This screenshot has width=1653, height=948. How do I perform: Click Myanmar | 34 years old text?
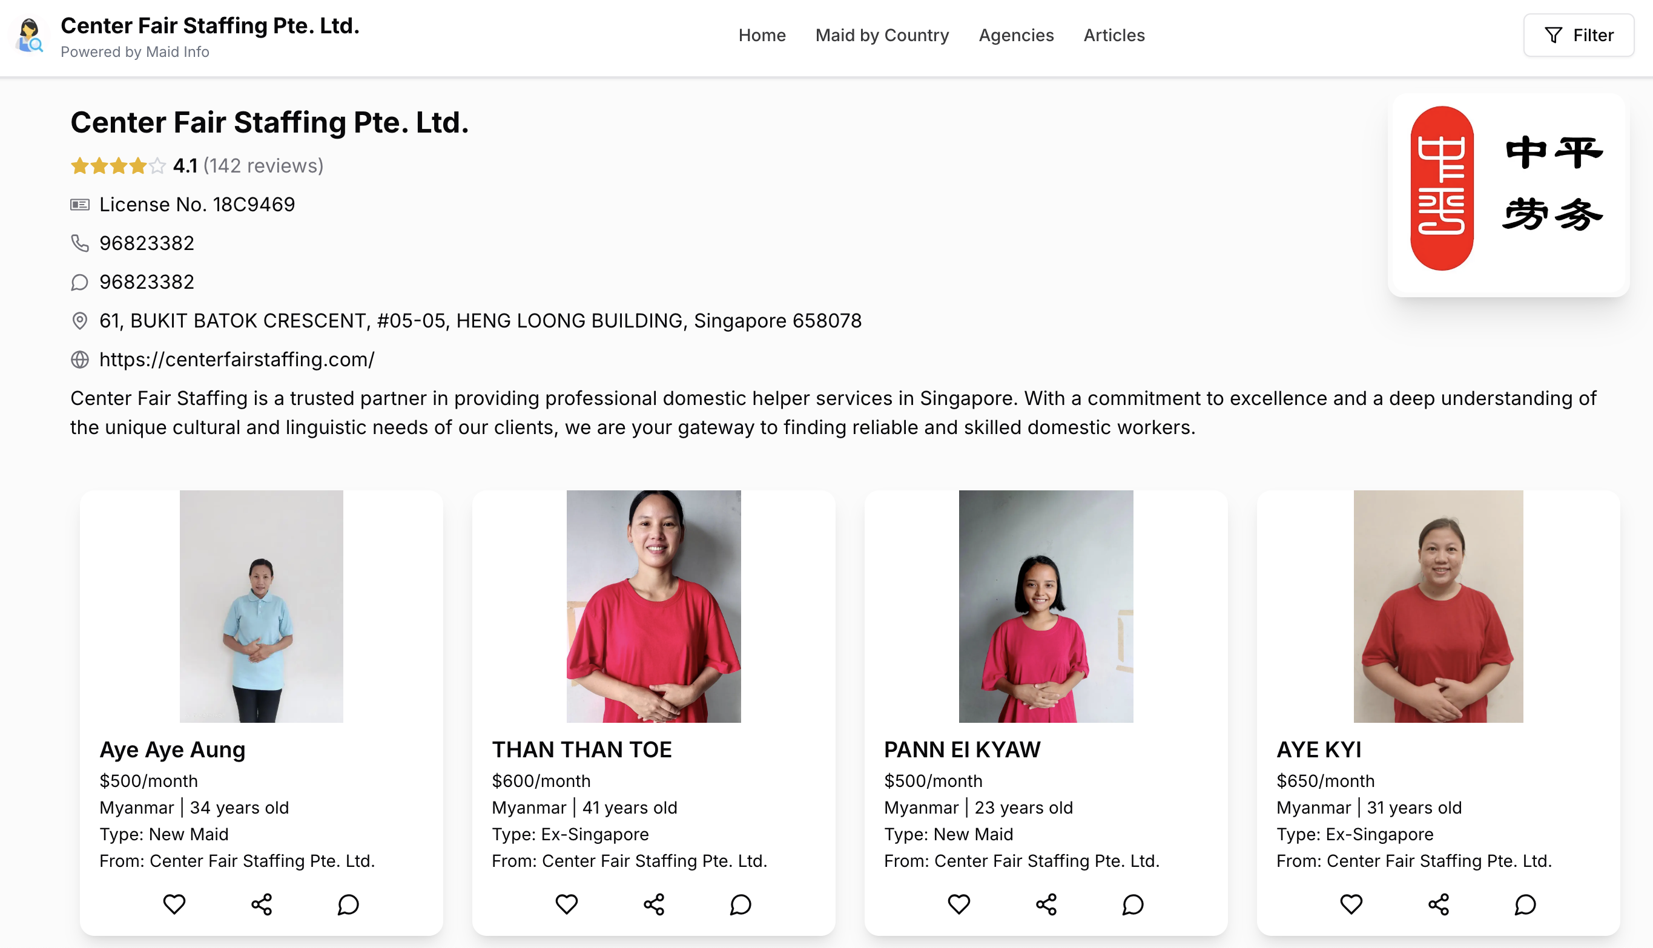point(194,808)
